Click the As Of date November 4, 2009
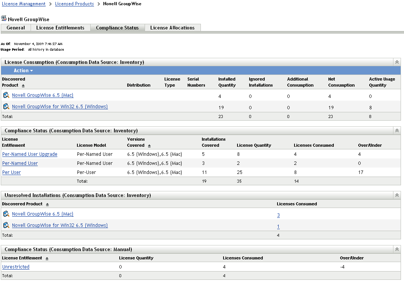This screenshot has height=284, width=404. pos(38,44)
